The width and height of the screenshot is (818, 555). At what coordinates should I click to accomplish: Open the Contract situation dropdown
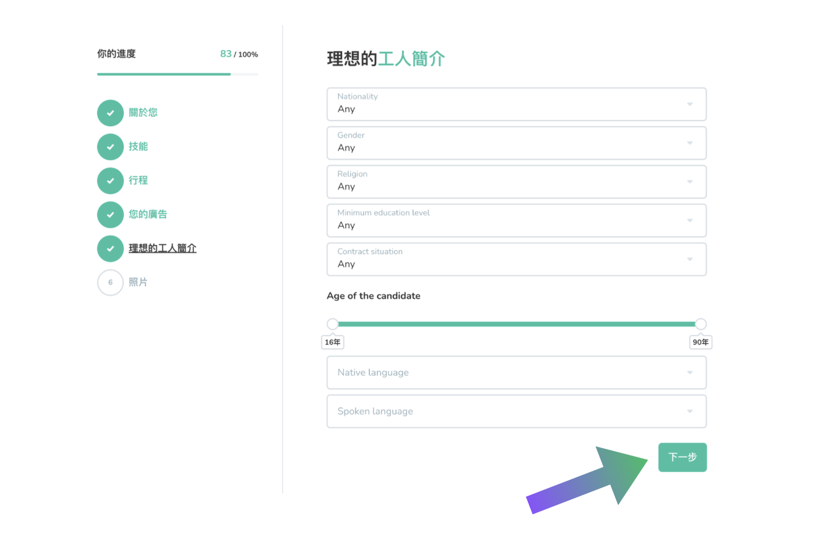[516, 259]
